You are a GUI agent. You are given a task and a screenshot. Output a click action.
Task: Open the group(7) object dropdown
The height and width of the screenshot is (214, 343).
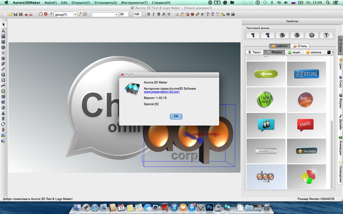(x=65, y=14)
